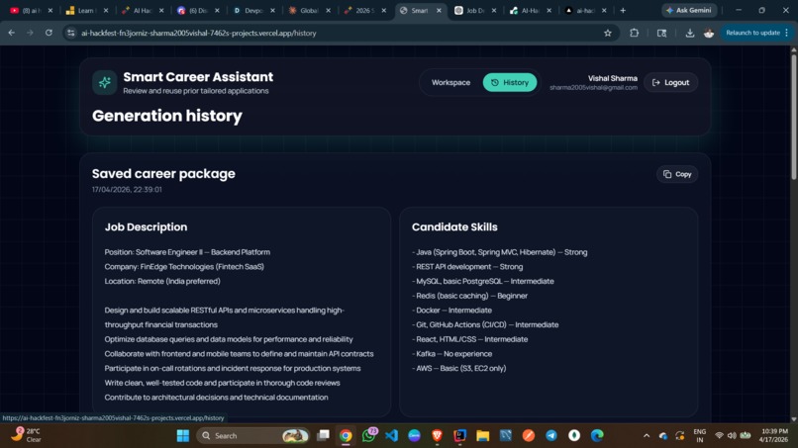Click the 'Redis (basic caching) — Beginner' line

(469, 296)
